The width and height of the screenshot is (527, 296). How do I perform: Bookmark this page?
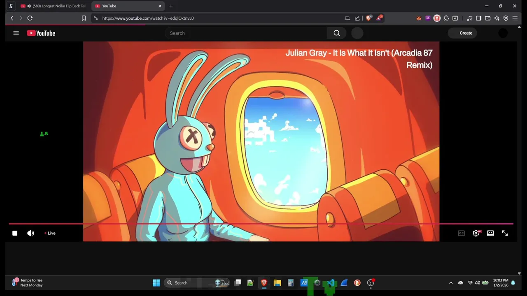point(84,18)
